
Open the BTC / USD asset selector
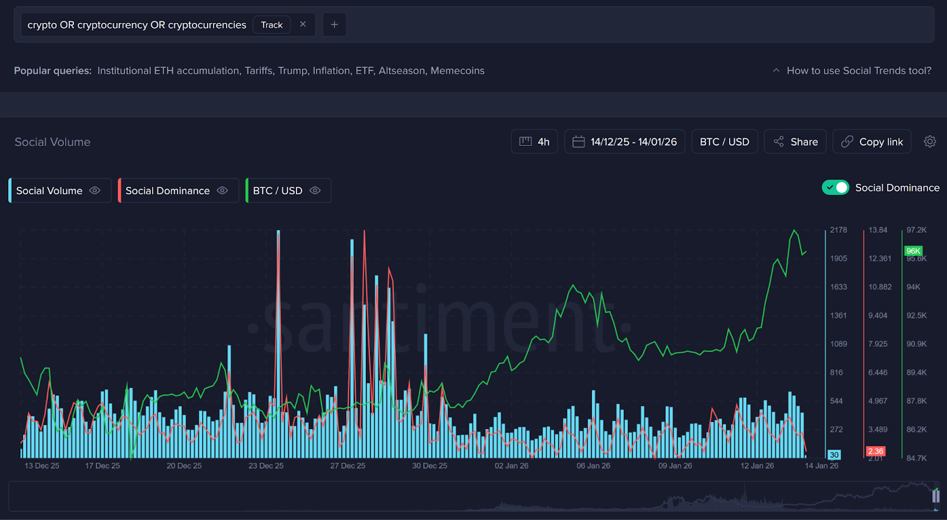click(724, 142)
